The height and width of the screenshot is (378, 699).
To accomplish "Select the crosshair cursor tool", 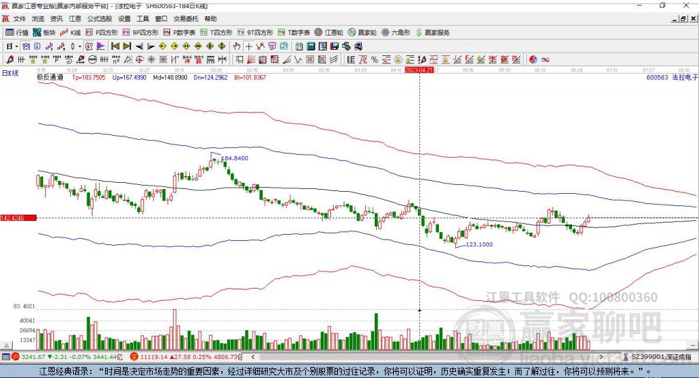I will tap(248, 46).
